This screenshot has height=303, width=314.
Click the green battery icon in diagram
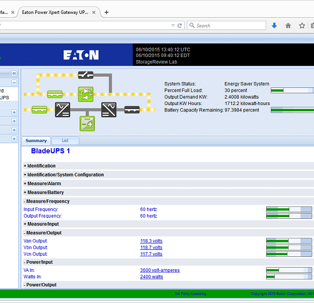pyautogui.click(x=87, y=123)
